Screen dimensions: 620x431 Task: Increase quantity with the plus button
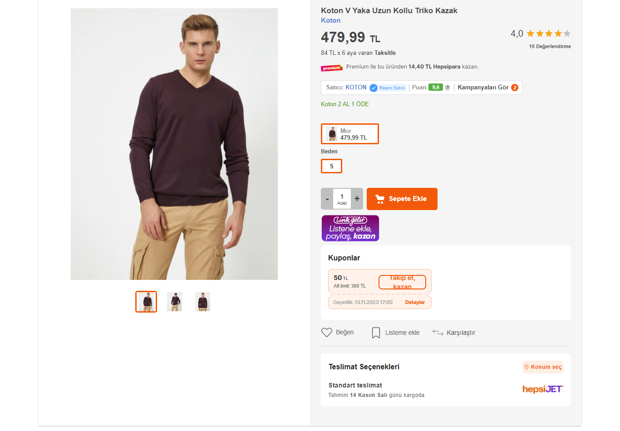(x=357, y=199)
